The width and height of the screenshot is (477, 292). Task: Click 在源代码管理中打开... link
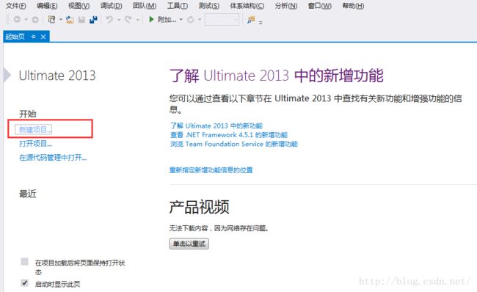pos(53,158)
